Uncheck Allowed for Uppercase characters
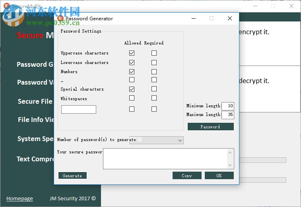Image resolution: width=301 pixels, height=207 pixels. (x=132, y=53)
